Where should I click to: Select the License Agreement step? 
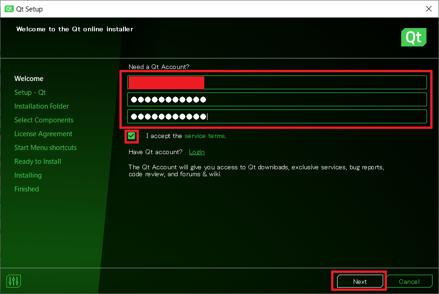[x=43, y=134]
